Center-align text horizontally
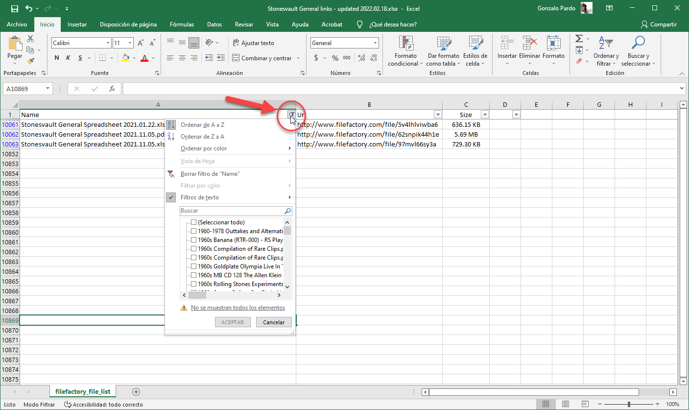The image size is (689, 410). [182, 58]
